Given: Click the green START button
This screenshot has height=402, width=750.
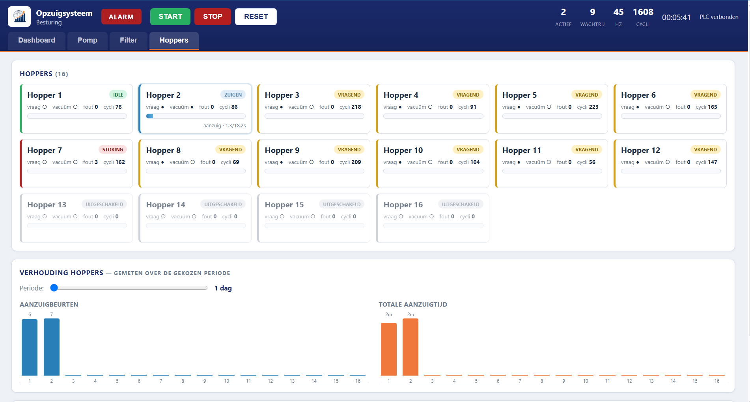Looking at the screenshot, I should tap(170, 17).
